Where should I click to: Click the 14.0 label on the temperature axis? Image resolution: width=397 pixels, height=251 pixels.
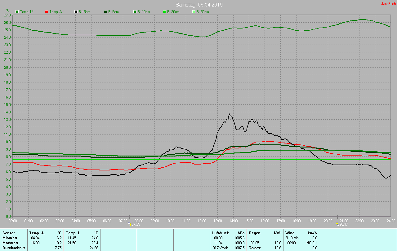click(x=8, y=112)
